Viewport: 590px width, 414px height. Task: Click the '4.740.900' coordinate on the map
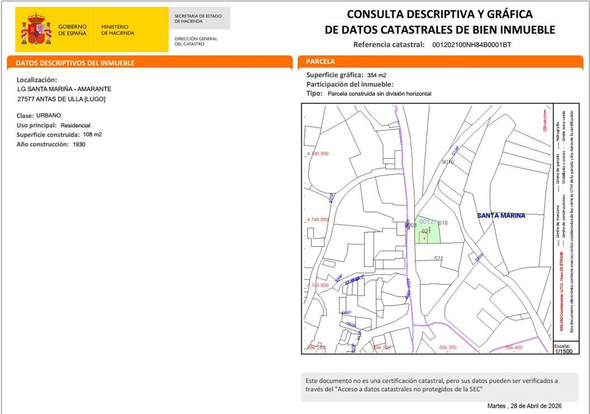(318, 154)
